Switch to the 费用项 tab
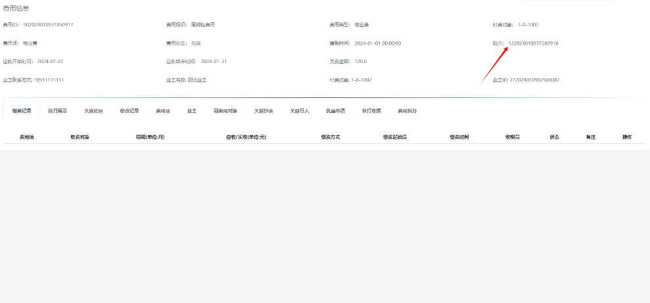Screen dimensions: 650x303 click(x=163, y=111)
